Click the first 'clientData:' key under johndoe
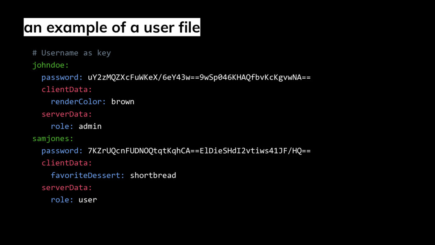The image size is (435, 245). (x=67, y=89)
